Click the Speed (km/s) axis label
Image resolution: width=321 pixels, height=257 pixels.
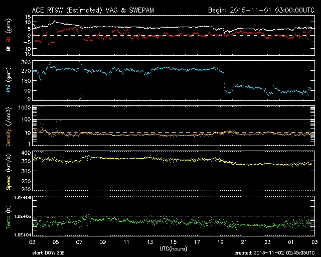click(8, 171)
